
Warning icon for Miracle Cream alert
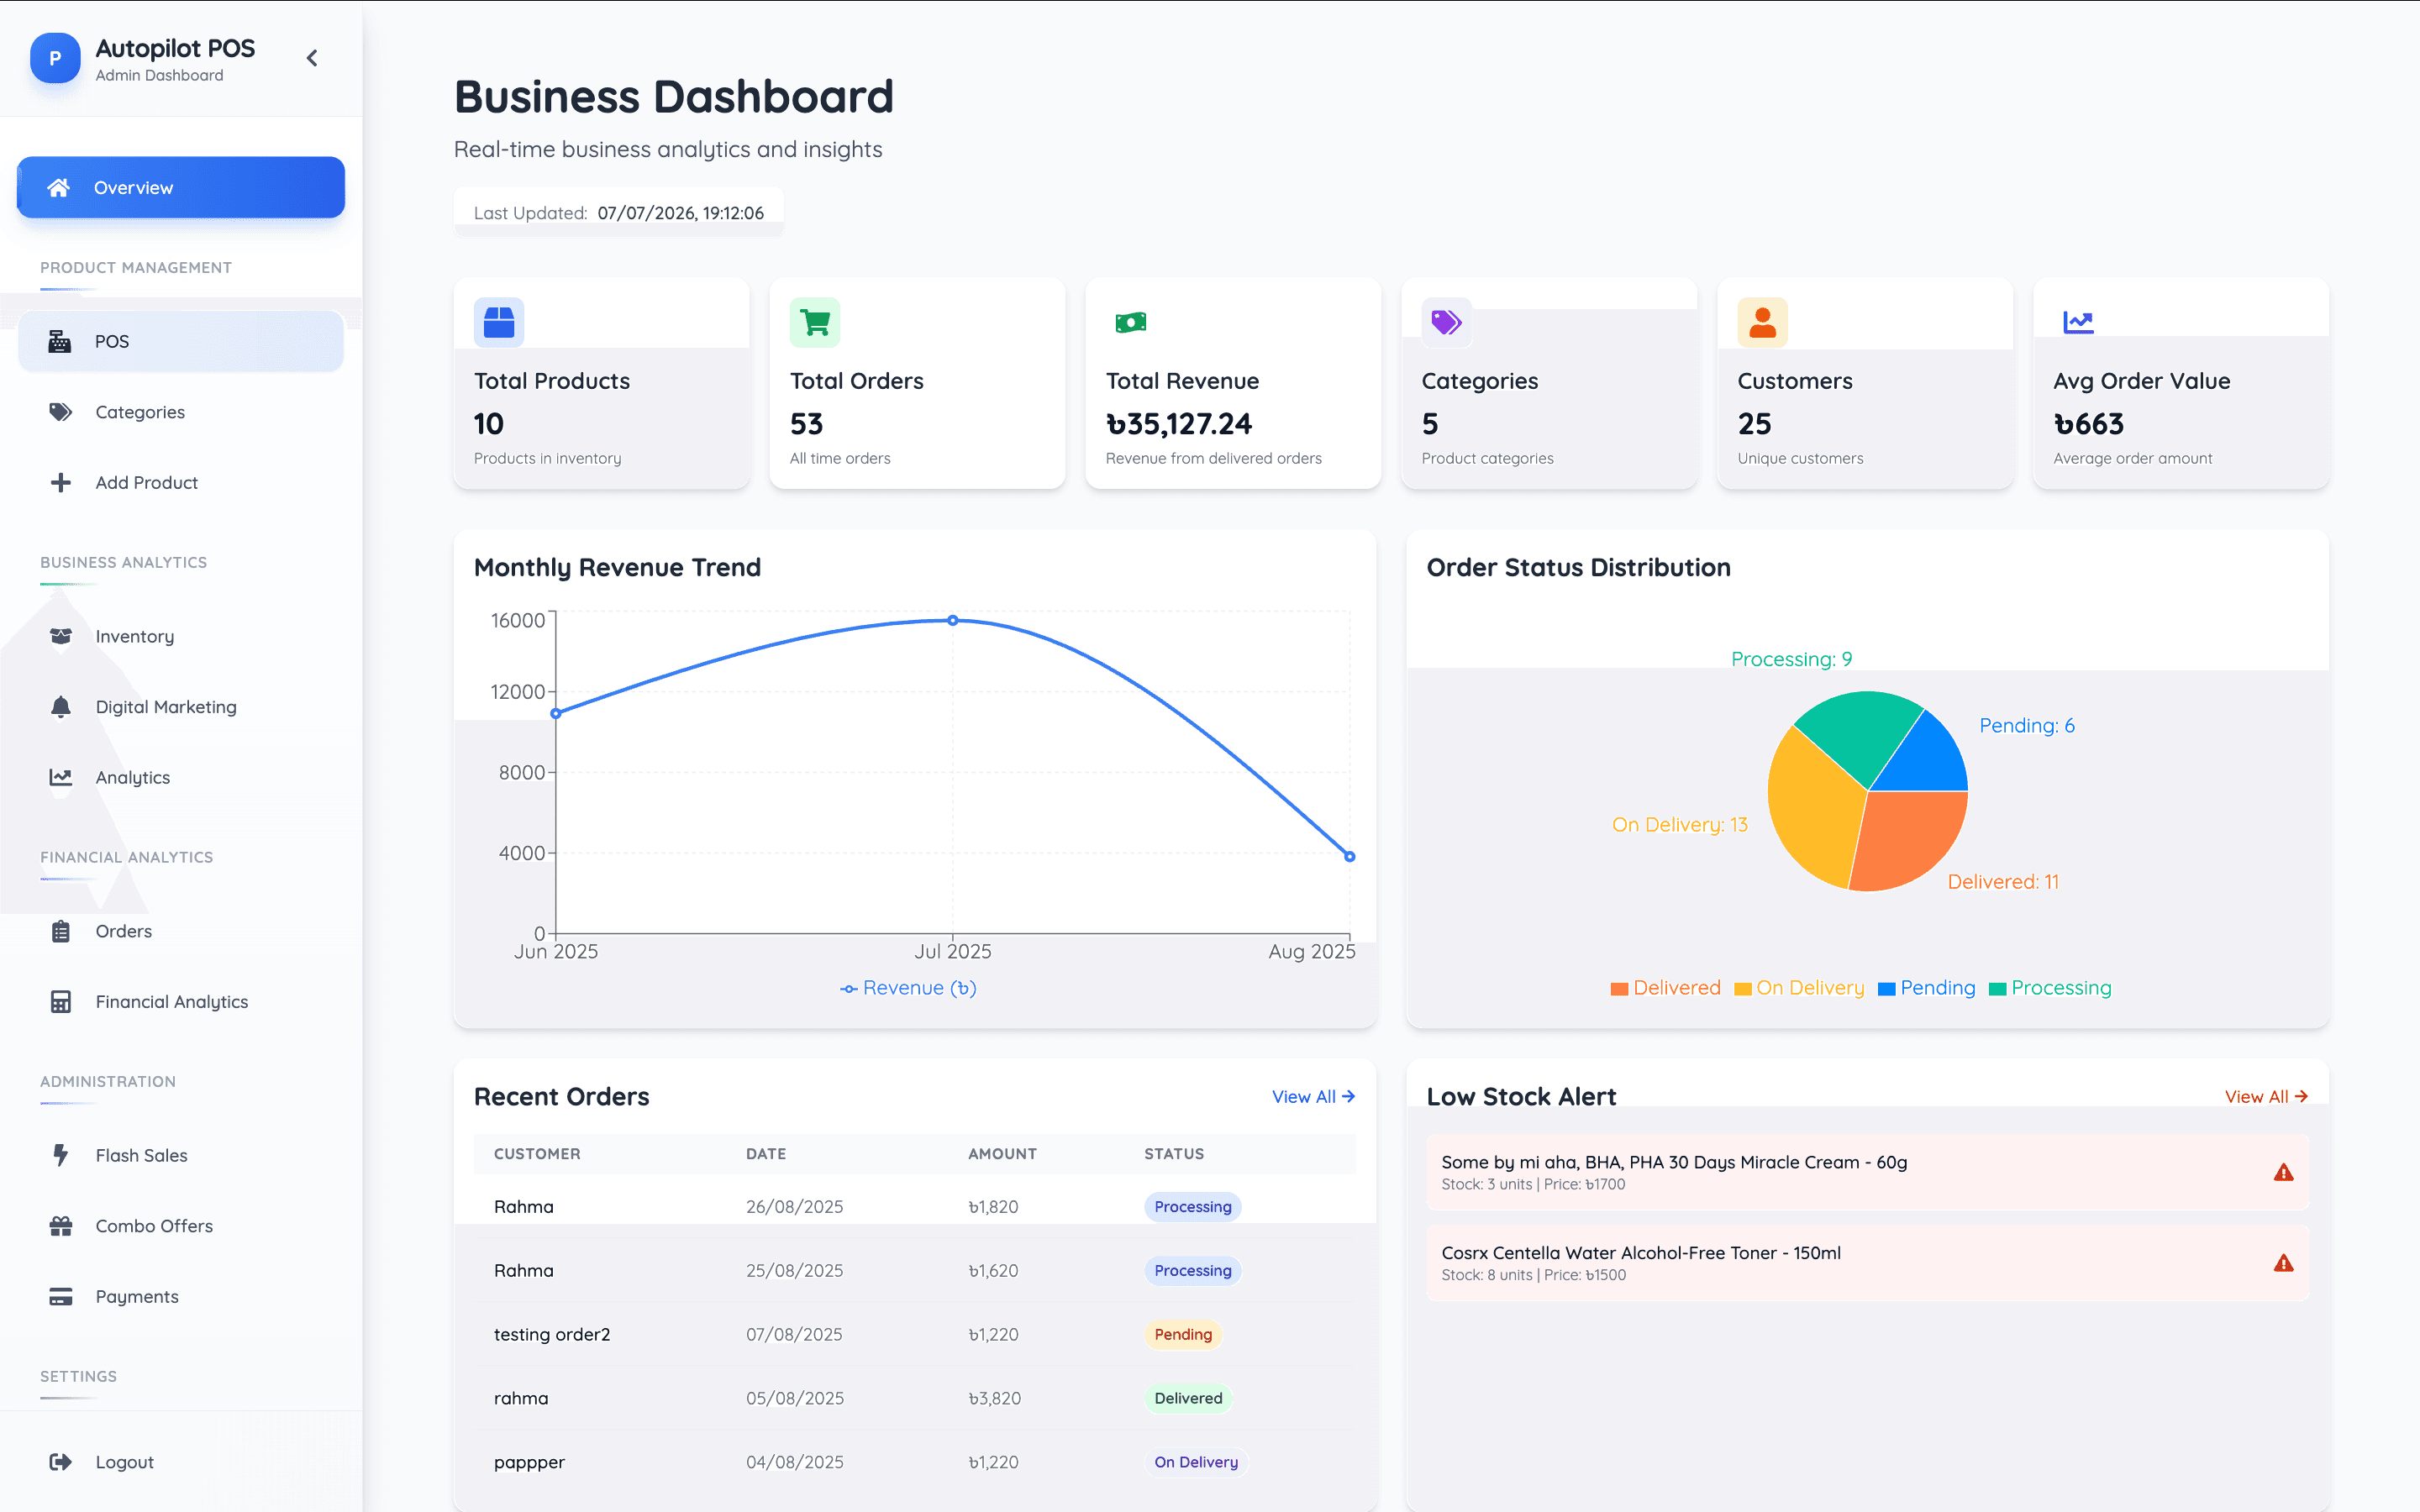point(2283,1172)
